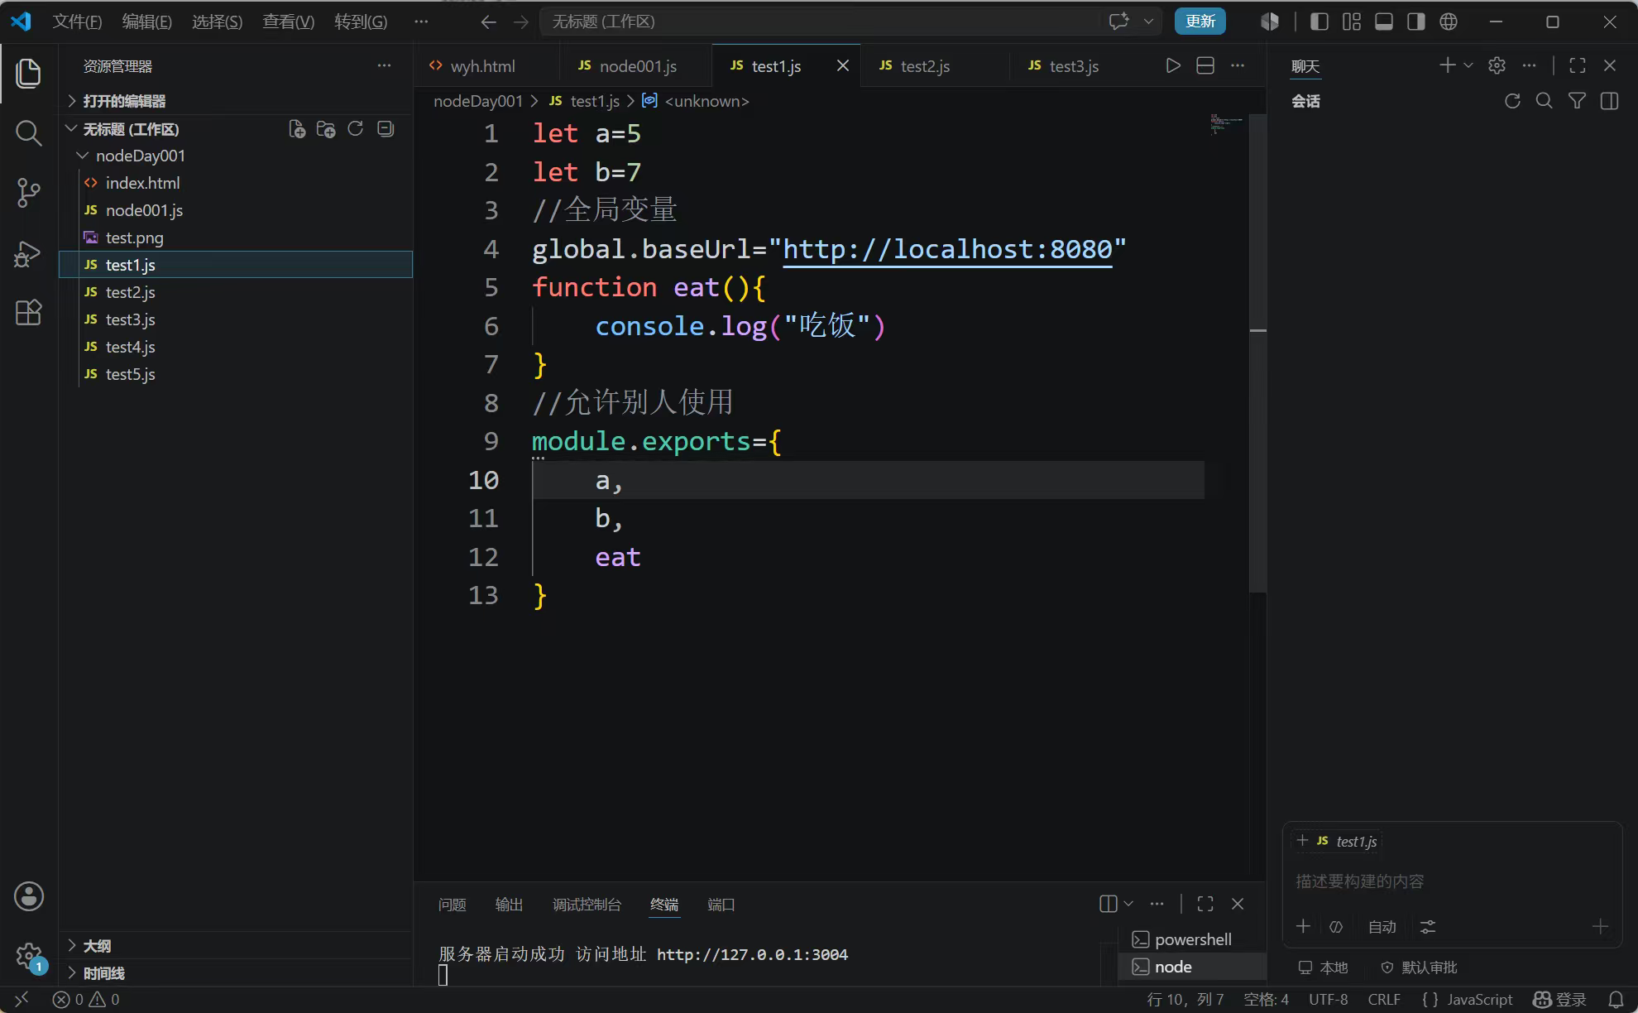Click the 默认审批 approval button

(x=1420, y=967)
